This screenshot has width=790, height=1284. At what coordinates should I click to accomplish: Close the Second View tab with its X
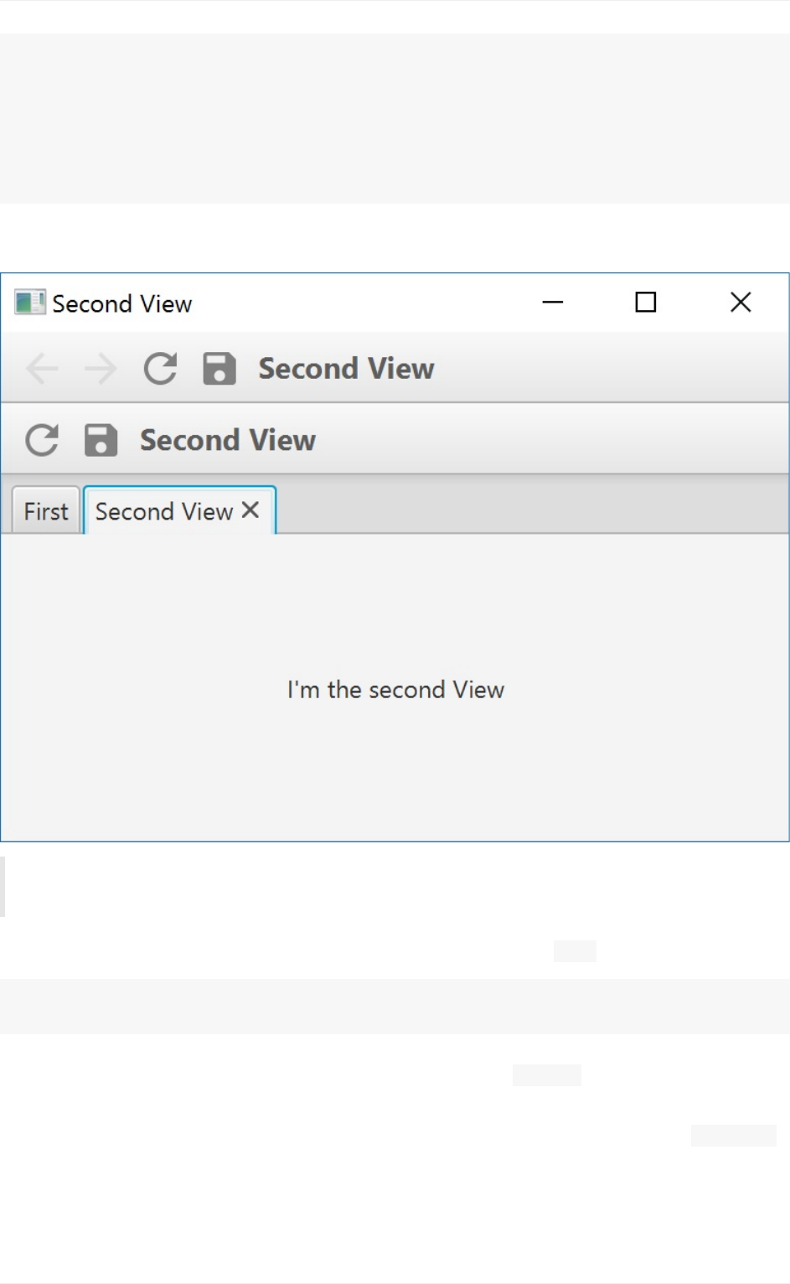tap(250, 510)
